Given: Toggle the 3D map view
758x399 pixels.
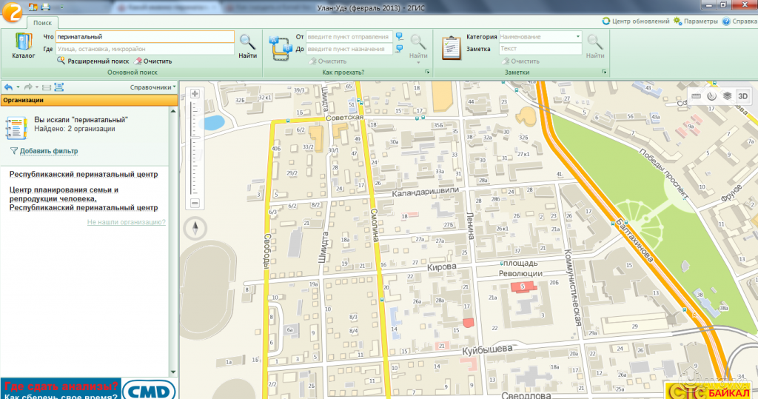Looking at the screenshot, I should pyautogui.click(x=742, y=96).
